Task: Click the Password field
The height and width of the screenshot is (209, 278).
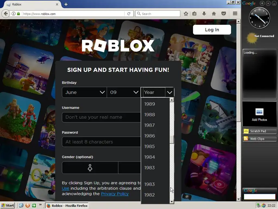Action: click(x=101, y=142)
